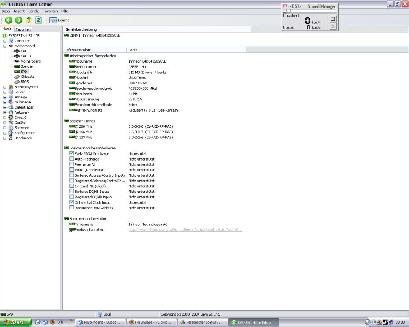Click the Wert column header

(x=186, y=50)
